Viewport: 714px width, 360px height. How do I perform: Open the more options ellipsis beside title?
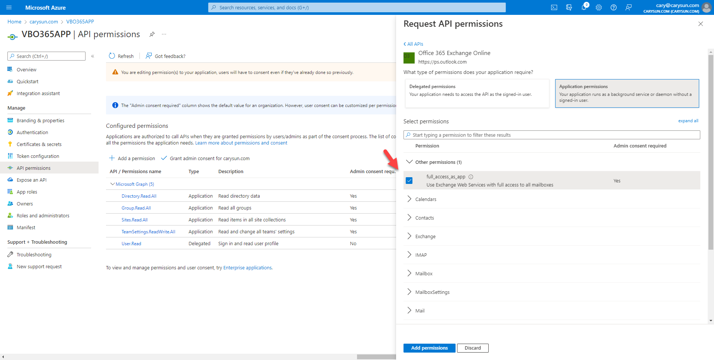click(x=164, y=34)
